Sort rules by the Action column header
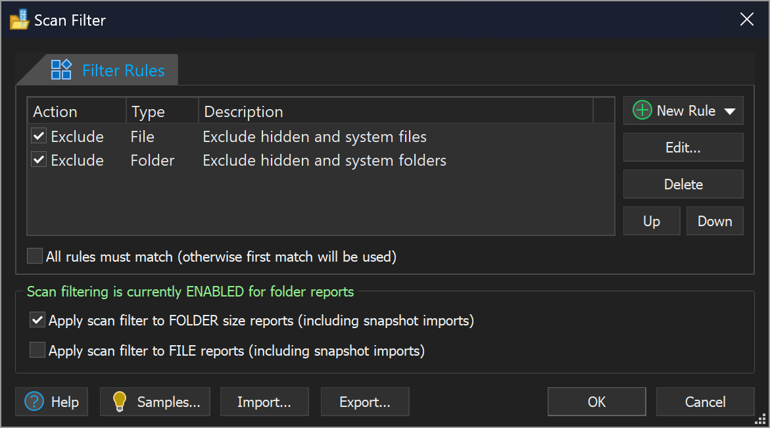This screenshot has height=428, width=770. click(x=77, y=111)
